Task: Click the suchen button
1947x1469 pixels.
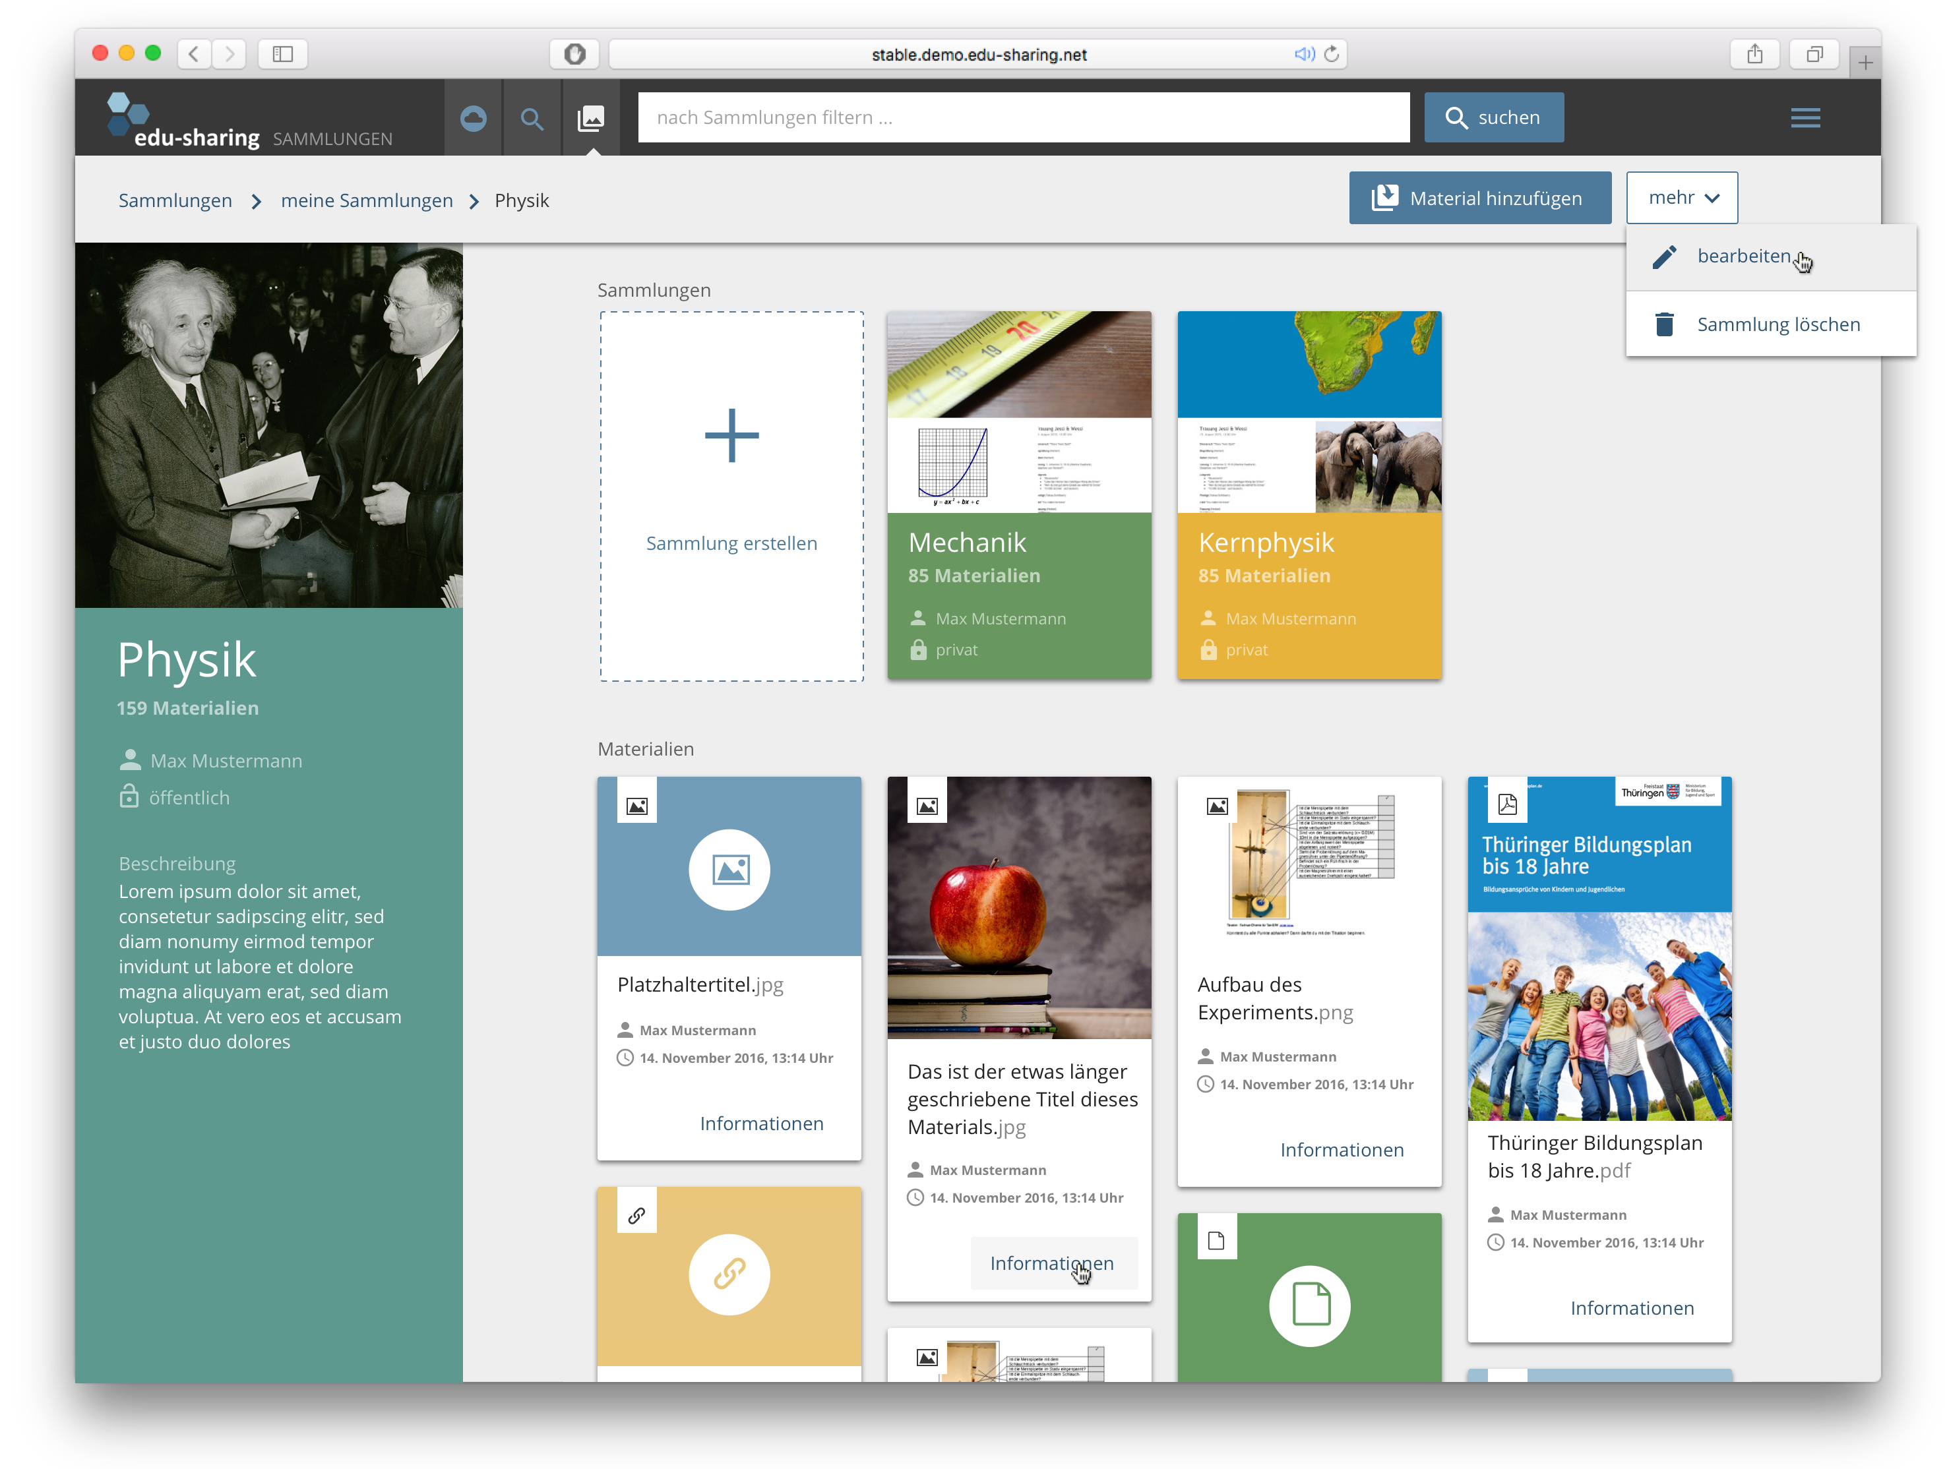Action: [1494, 117]
